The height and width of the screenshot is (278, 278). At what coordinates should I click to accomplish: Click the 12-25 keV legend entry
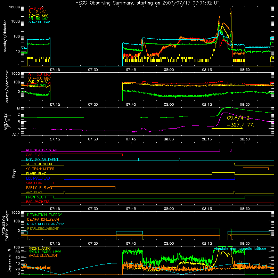(38, 15)
